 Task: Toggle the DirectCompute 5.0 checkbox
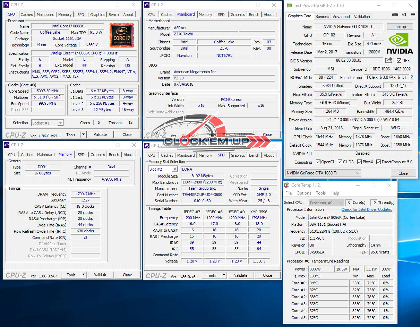click(378, 162)
